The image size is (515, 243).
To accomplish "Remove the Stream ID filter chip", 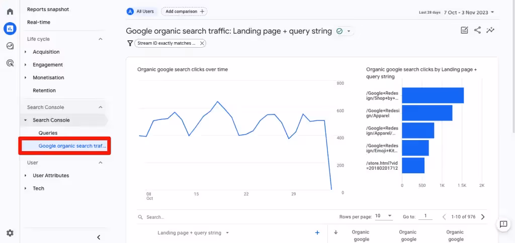I will point(202,43).
